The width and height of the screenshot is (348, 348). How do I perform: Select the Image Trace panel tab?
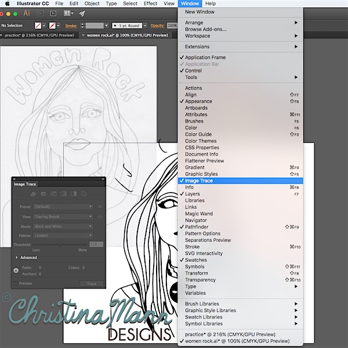tap(24, 184)
